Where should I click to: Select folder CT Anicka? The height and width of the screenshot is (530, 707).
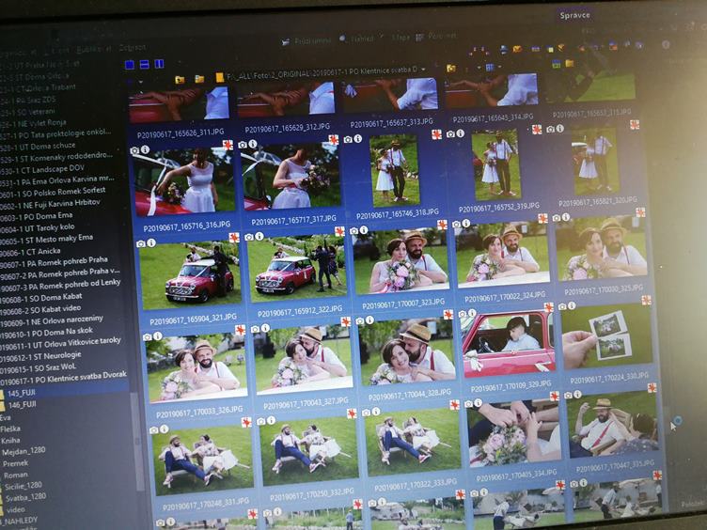point(30,252)
